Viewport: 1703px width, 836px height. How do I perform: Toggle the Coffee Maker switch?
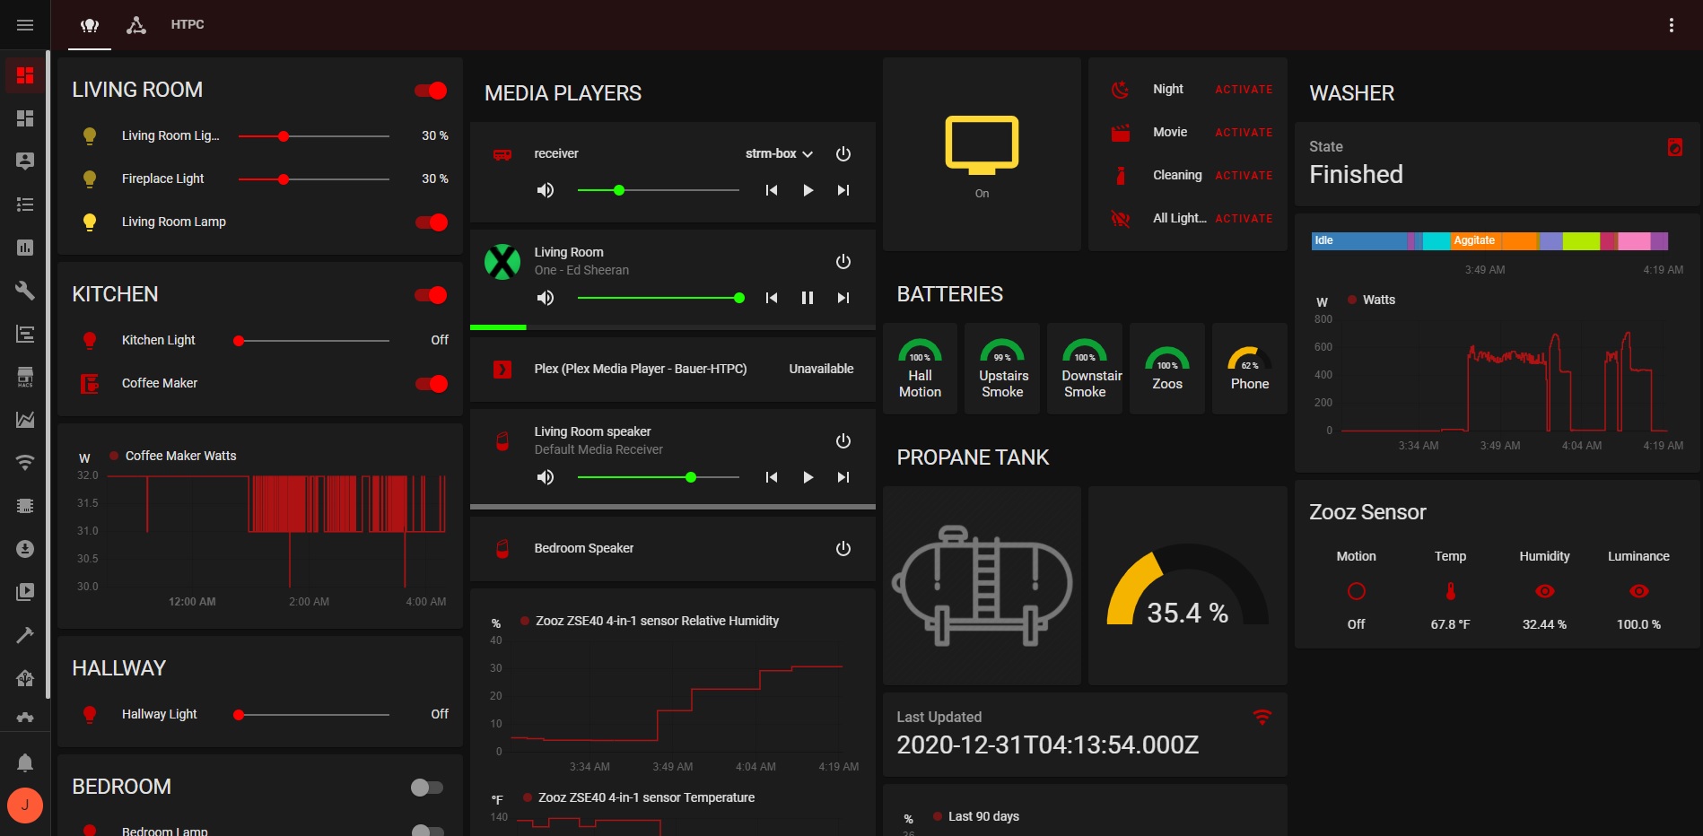tap(431, 384)
